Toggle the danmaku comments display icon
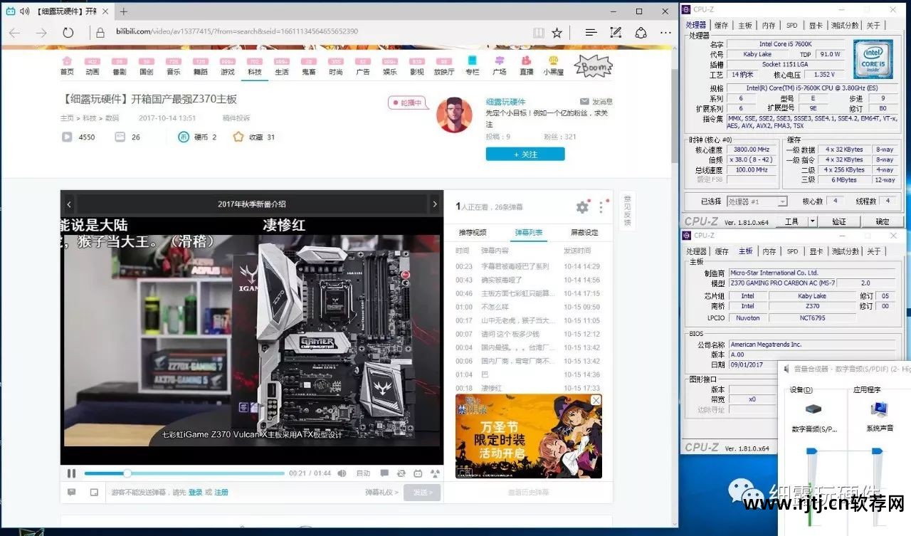 click(384, 473)
